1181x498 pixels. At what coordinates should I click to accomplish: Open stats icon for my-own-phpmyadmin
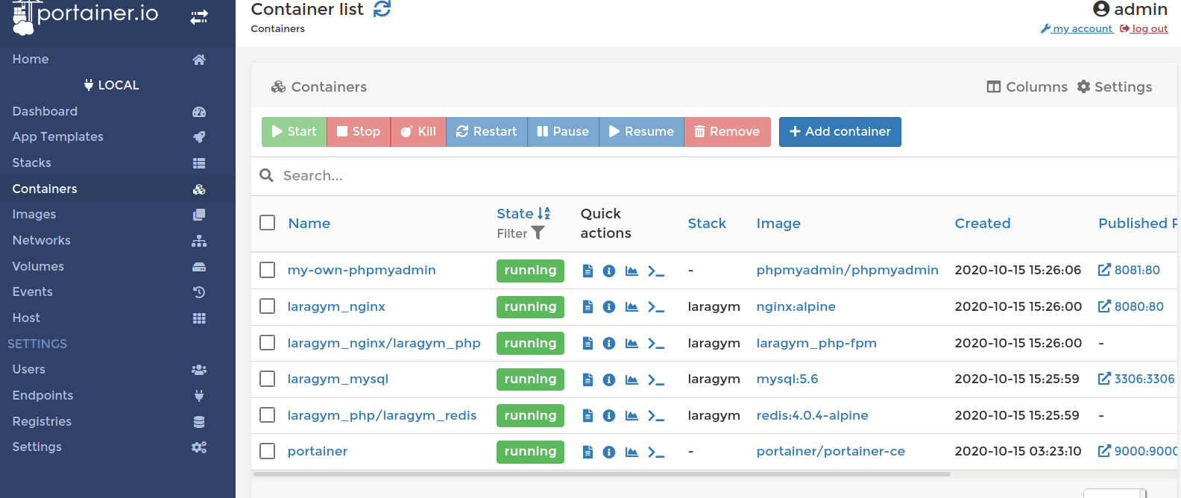(x=632, y=271)
